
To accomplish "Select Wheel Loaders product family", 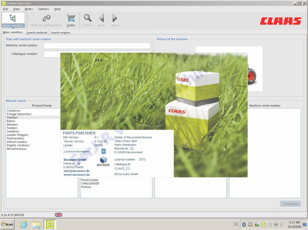I will pyautogui.click(x=17, y=142).
